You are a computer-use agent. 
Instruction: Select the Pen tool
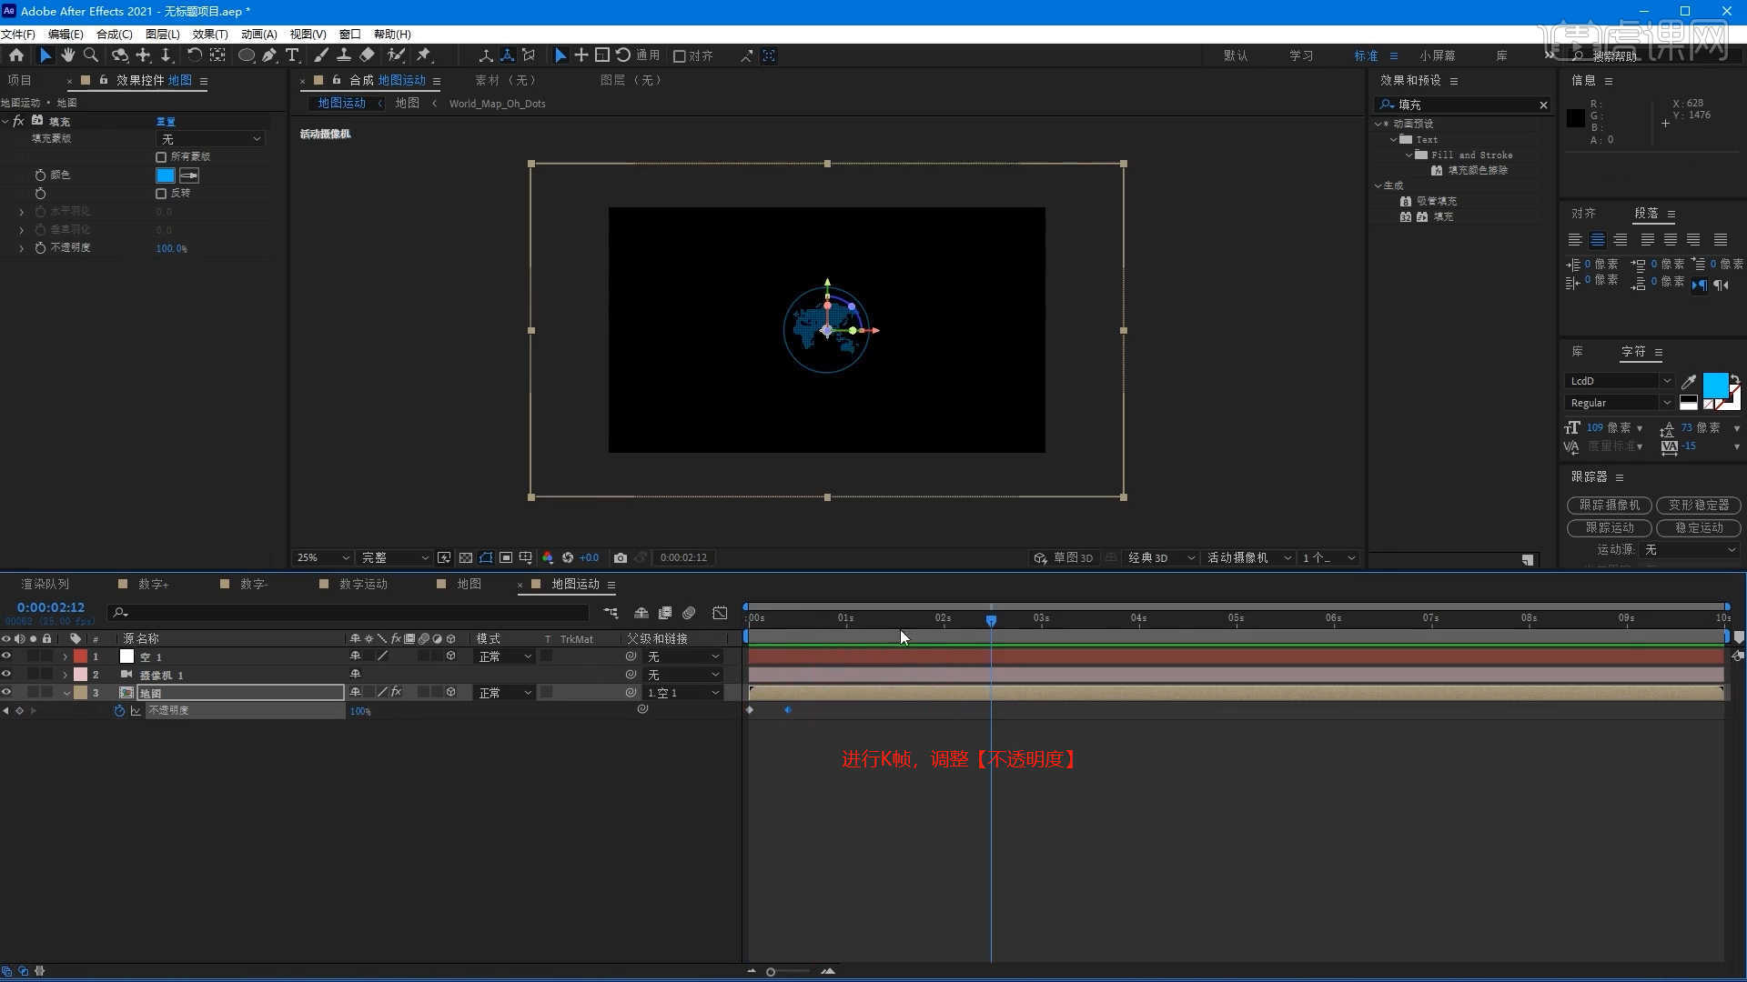point(269,55)
